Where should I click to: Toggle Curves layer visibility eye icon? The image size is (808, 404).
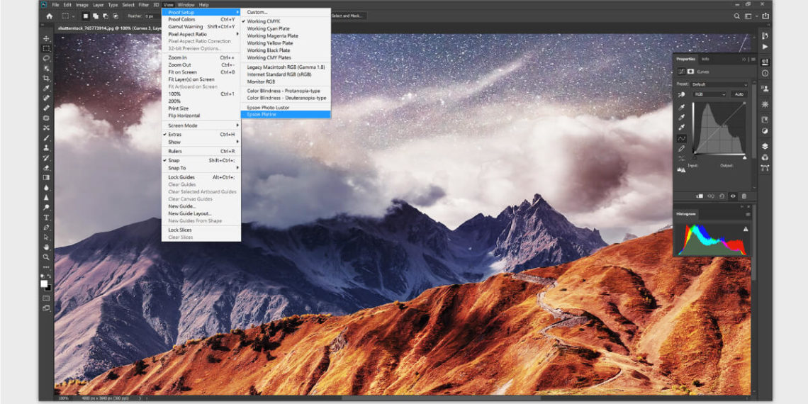coord(733,196)
